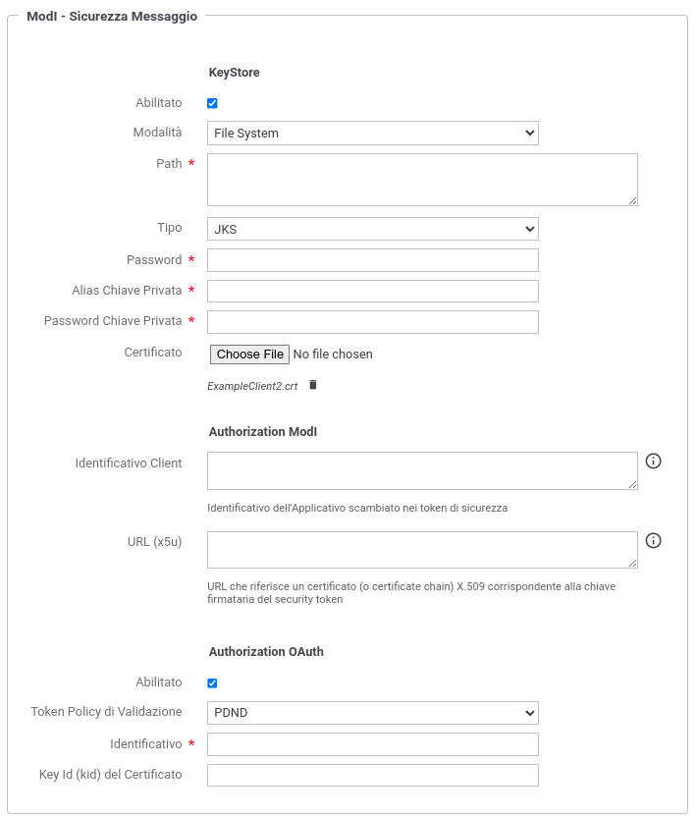
Task: Click the Password Chiave Privata field
Action: coord(372,322)
